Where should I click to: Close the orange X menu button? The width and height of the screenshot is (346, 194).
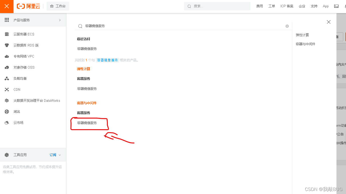tap(7, 6)
